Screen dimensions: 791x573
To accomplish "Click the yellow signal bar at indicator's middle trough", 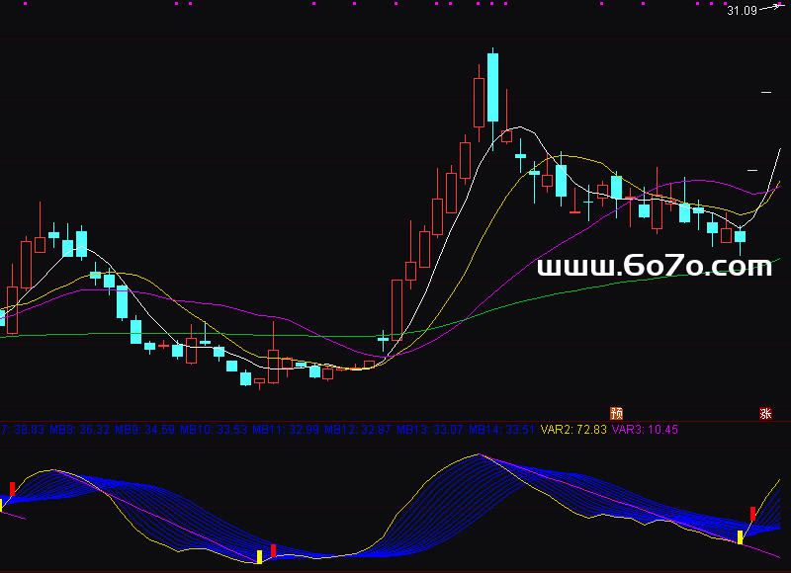I will 259,556.
